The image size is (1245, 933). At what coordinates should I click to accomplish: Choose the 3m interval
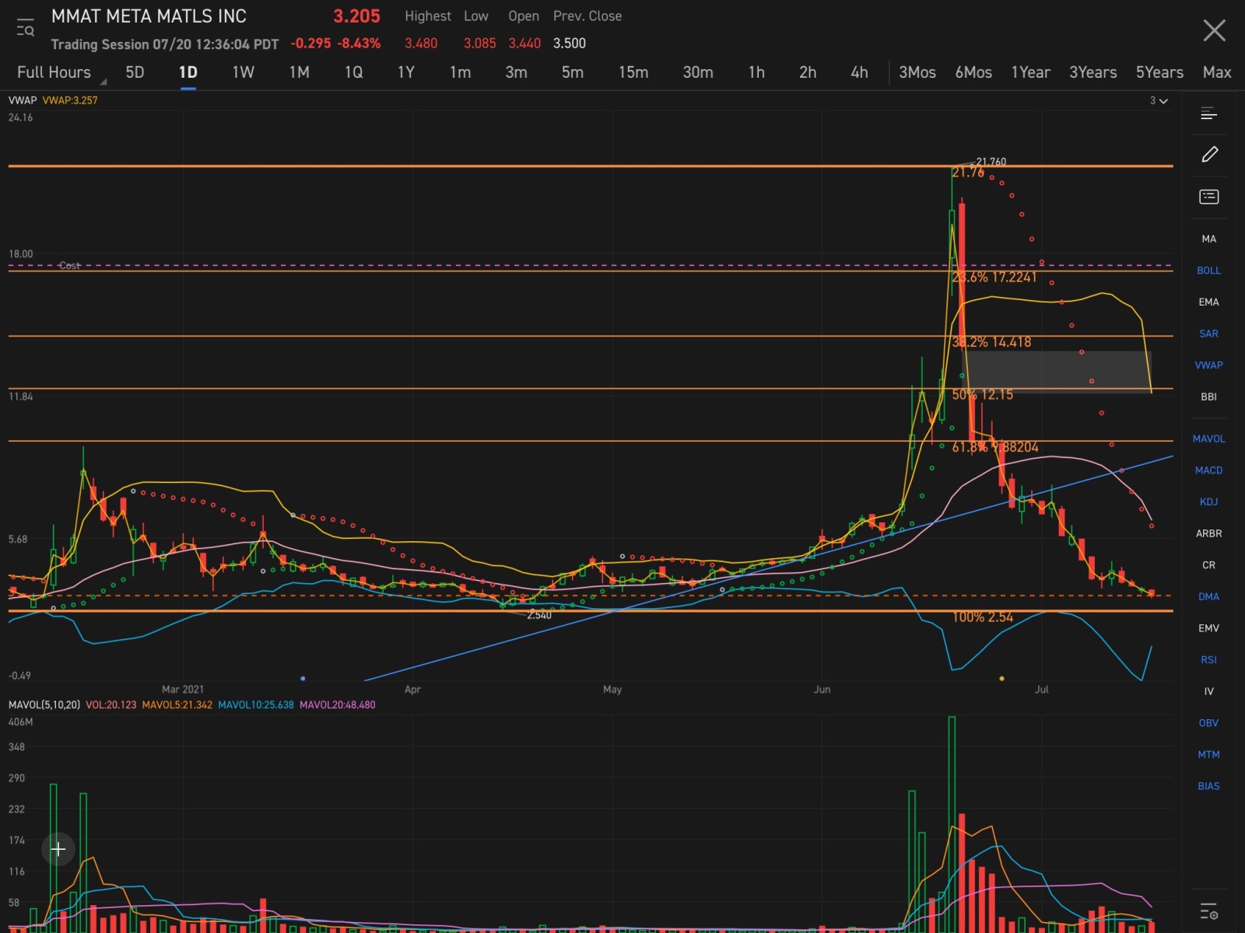(516, 72)
